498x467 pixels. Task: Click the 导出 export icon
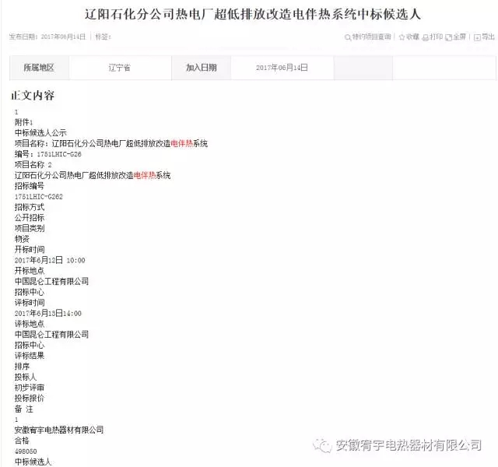pyautogui.click(x=477, y=37)
